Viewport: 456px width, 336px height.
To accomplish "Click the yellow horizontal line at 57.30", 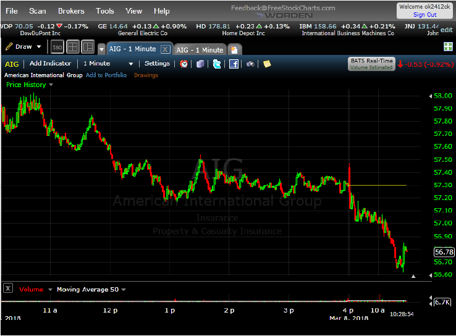I will tap(378, 185).
